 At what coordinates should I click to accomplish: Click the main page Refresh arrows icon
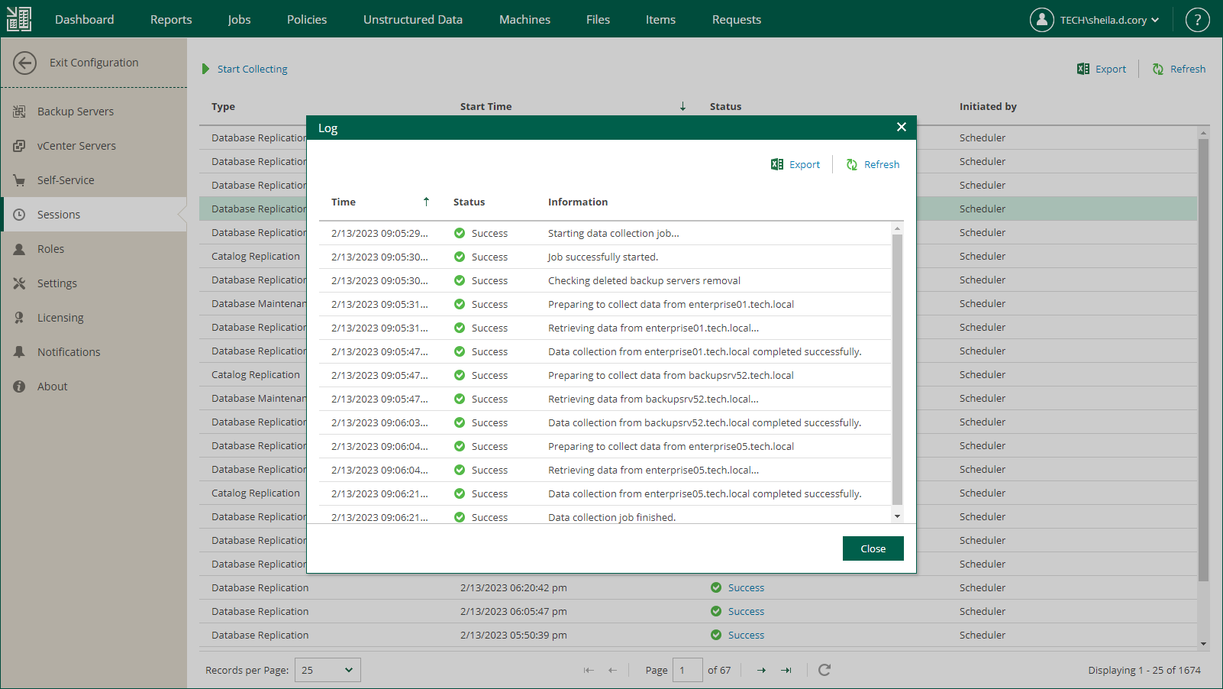click(x=1158, y=69)
